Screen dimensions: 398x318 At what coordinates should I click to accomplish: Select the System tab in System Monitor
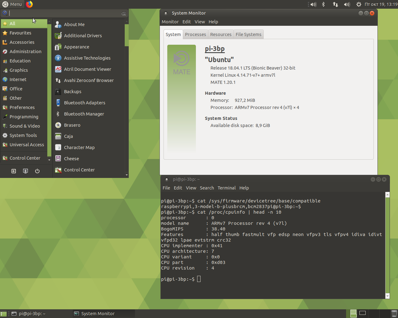pos(173,34)
